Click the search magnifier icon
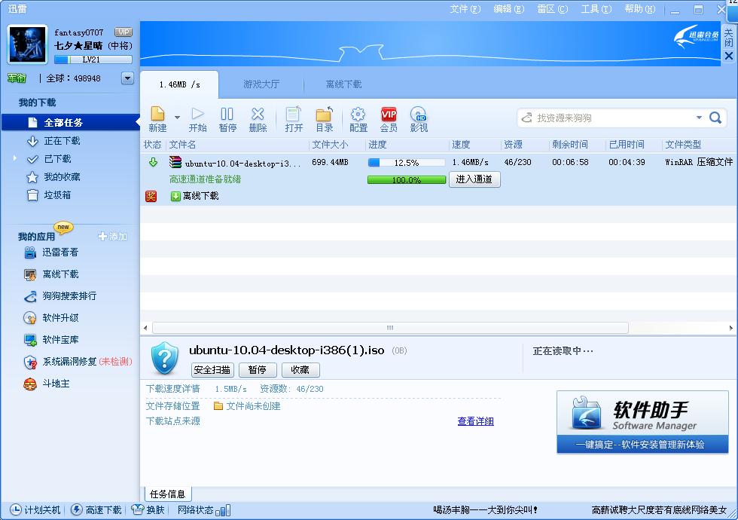This screenshot has width=738, height=520. [715, 118]
